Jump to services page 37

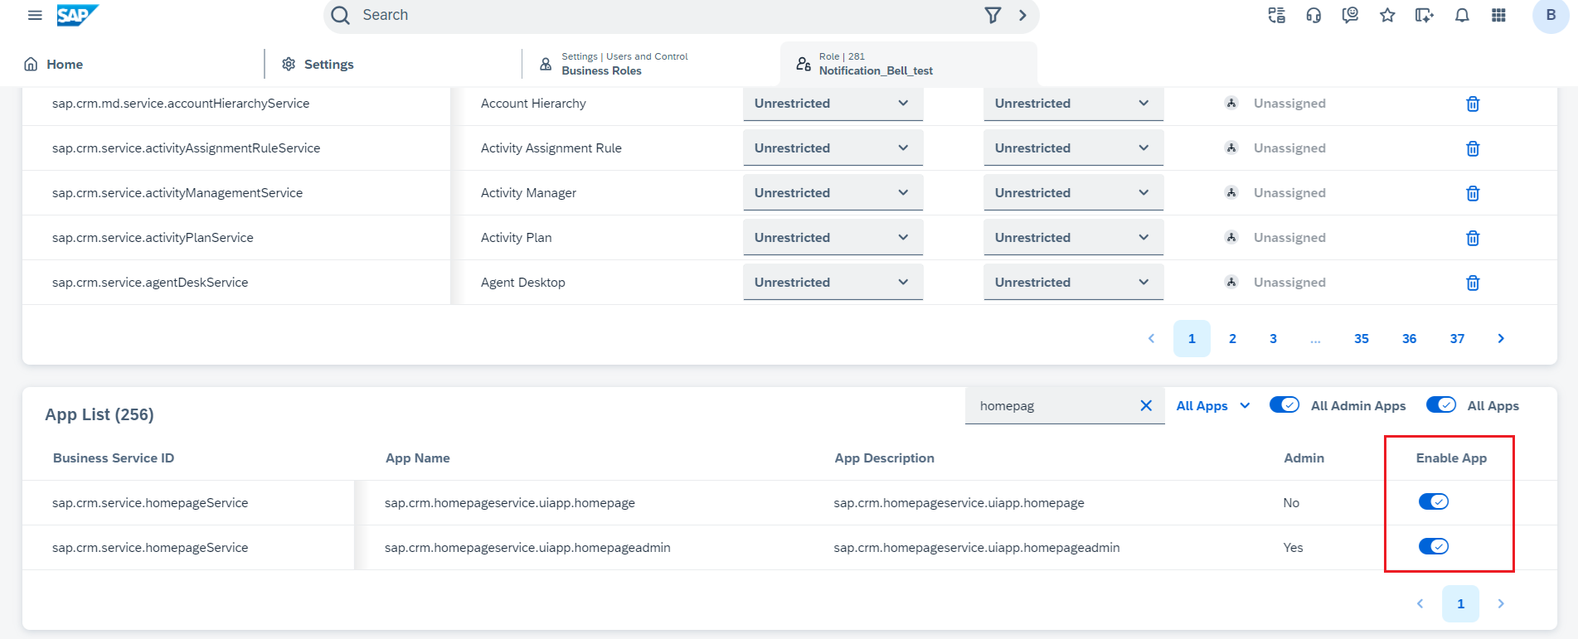(1458, 339)
